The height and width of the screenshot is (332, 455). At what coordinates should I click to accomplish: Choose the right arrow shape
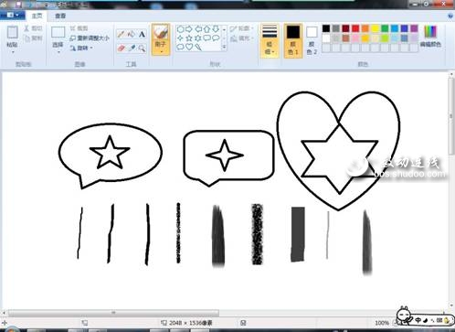click(189, 29)
